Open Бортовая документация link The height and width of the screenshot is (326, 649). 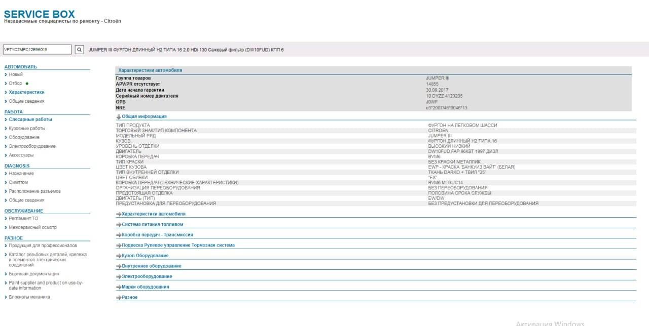click(x=33, y=274)
